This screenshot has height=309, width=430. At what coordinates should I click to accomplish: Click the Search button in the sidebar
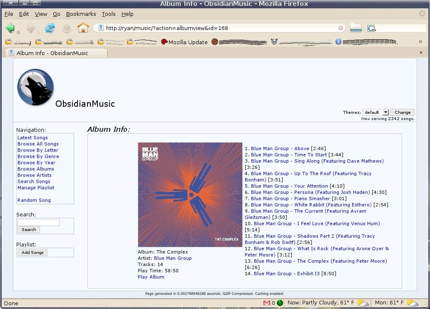(29, 229)
